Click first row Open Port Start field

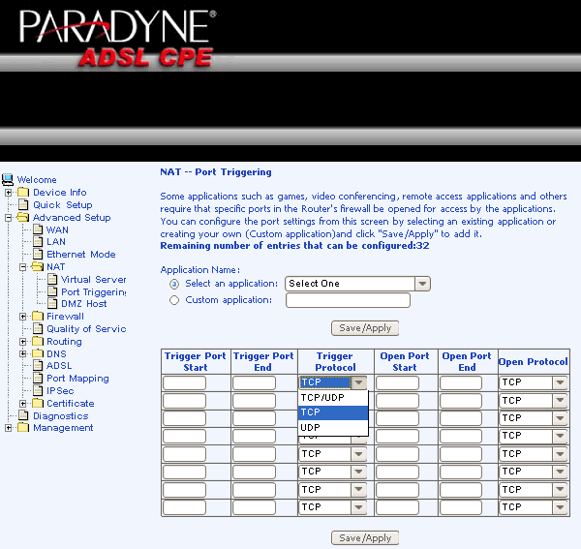tap(398, 382)
